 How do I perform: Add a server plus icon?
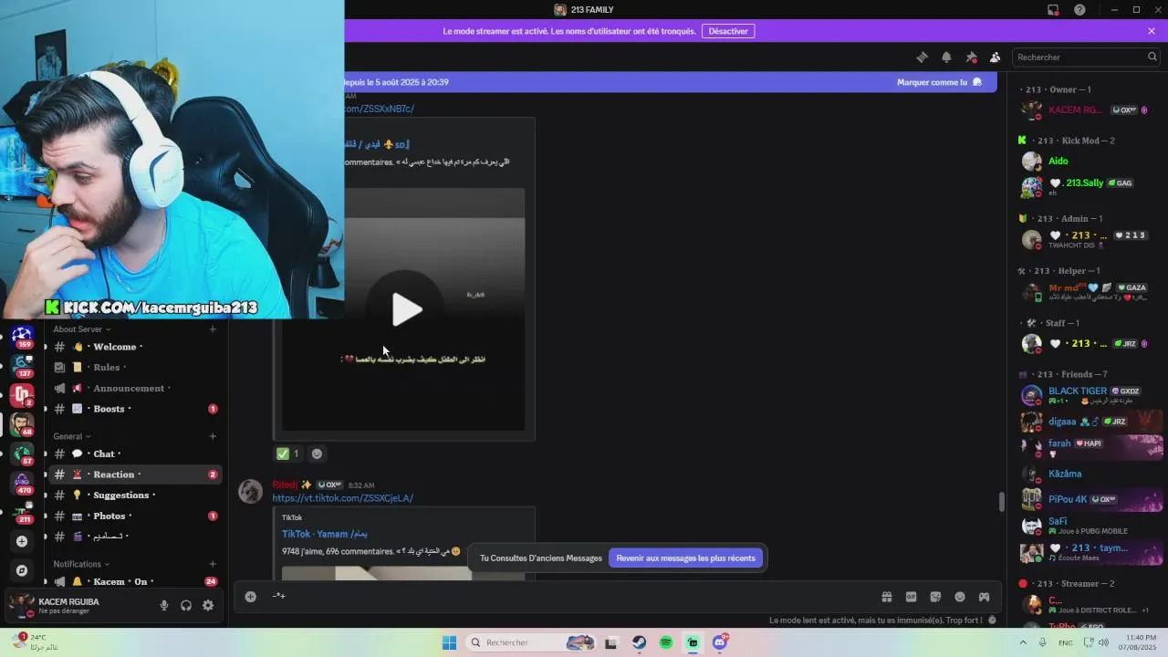(22, 541)
